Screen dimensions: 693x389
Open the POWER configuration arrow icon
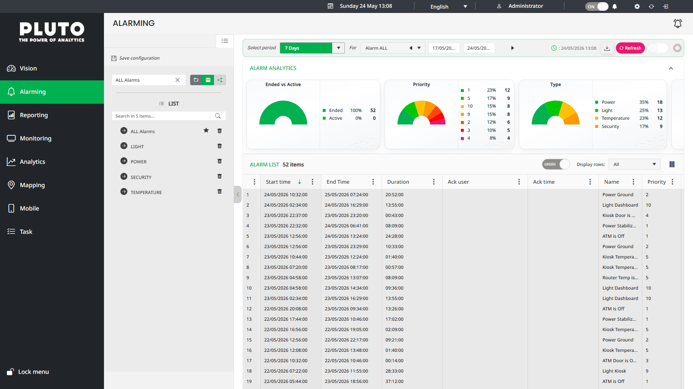click(x=124, y=161)
